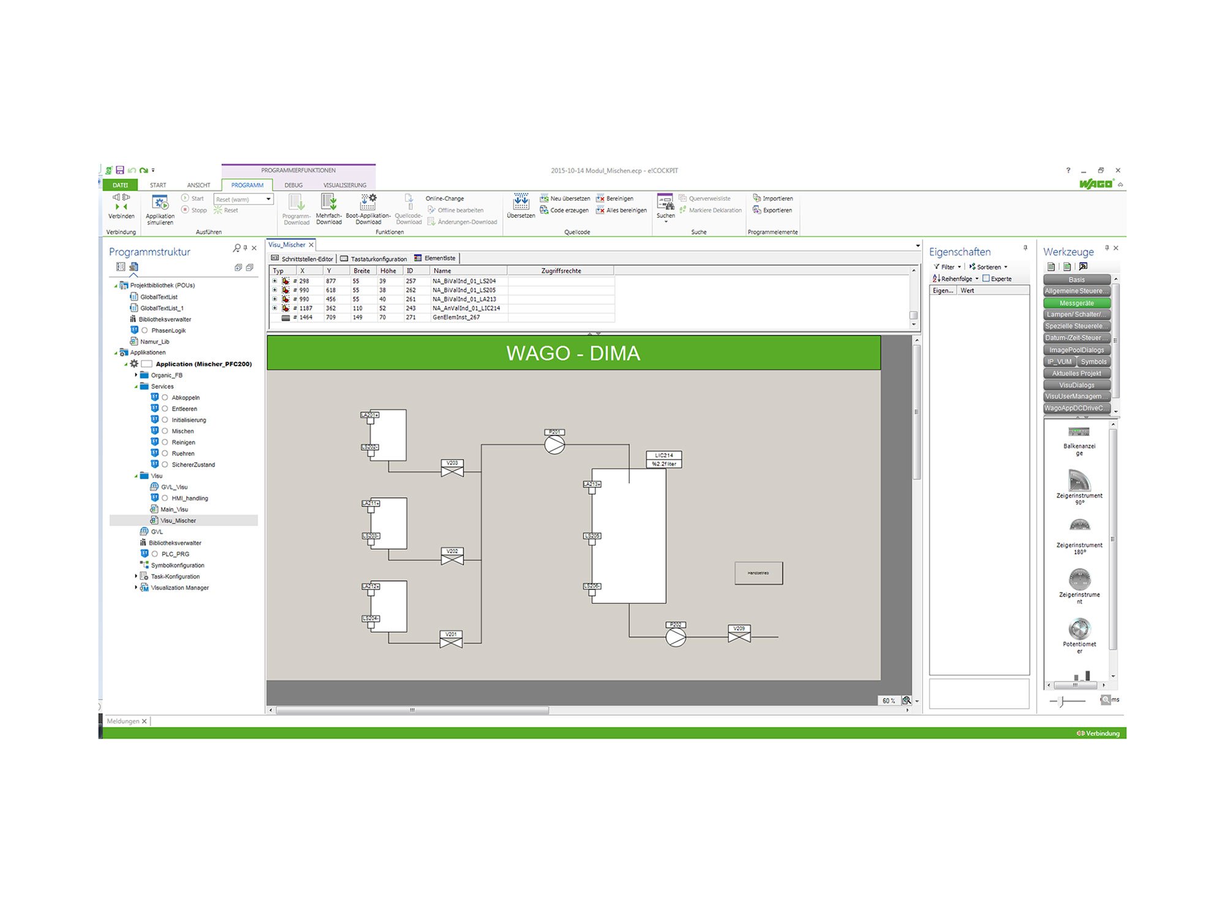1225x918 pixels.
Task: Expand the Task-Konfiguration node
Action: [136, 576]
